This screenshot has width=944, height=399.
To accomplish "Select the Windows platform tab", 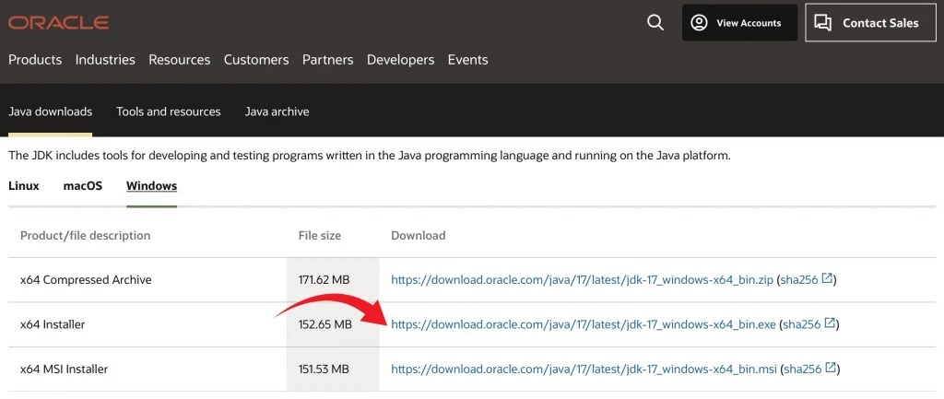I will pos(152,186).
